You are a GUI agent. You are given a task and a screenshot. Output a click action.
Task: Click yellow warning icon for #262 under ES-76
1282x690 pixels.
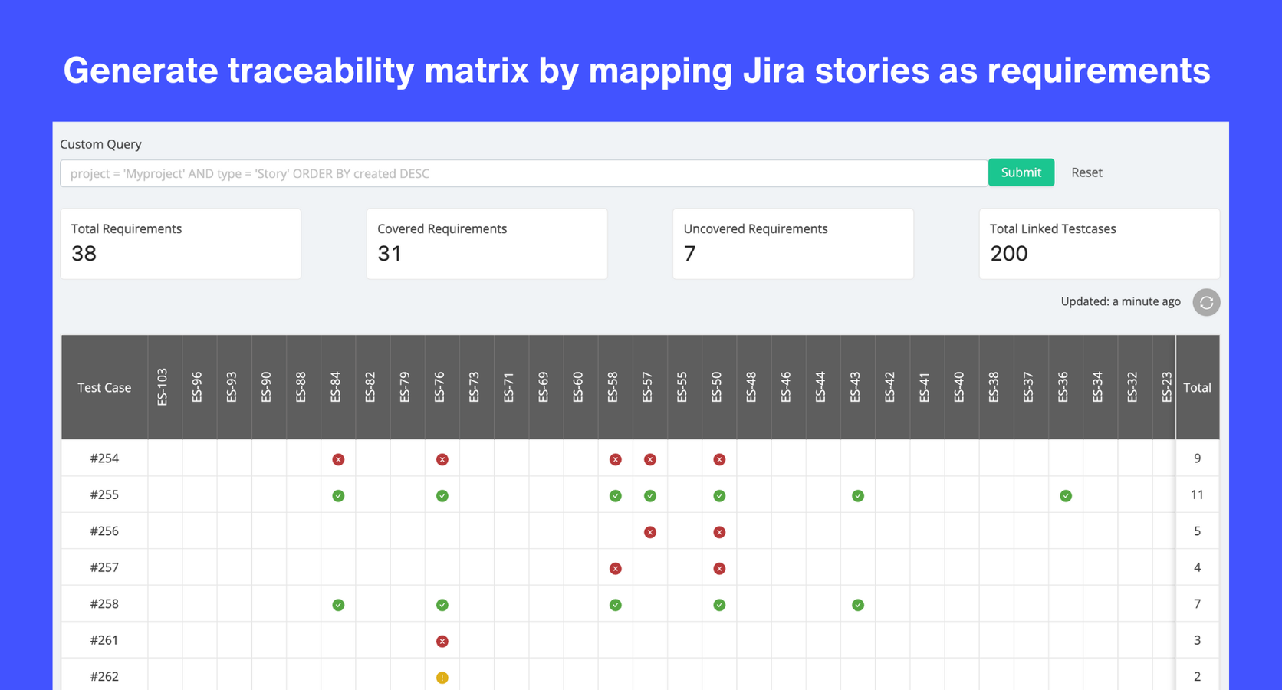(442, 678)
